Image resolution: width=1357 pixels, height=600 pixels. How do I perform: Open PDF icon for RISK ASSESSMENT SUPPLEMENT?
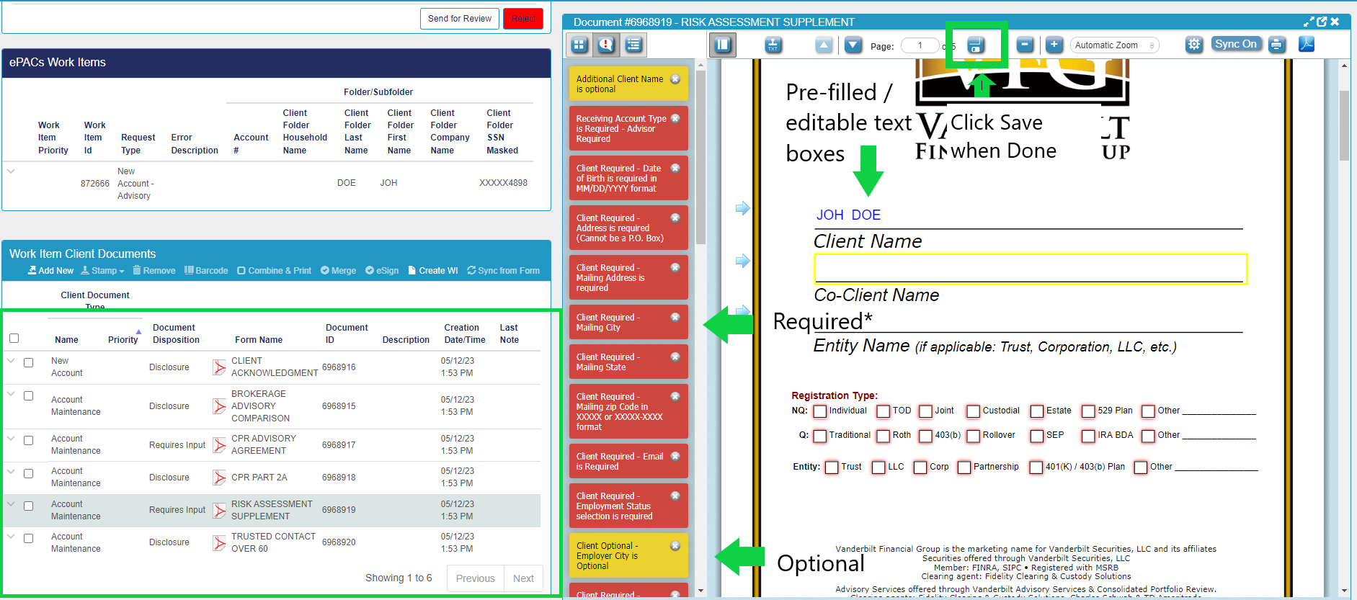click(219, 510)
